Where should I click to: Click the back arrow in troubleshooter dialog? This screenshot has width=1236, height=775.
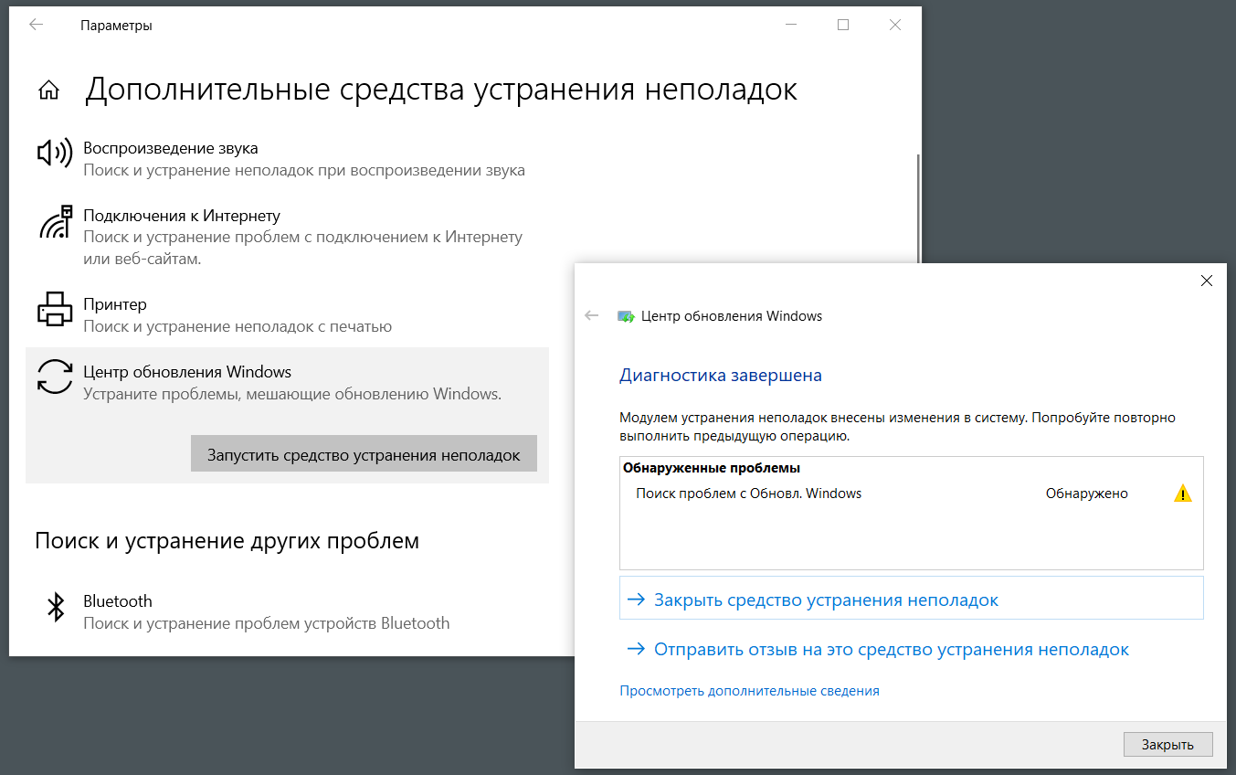pos(592,316)
